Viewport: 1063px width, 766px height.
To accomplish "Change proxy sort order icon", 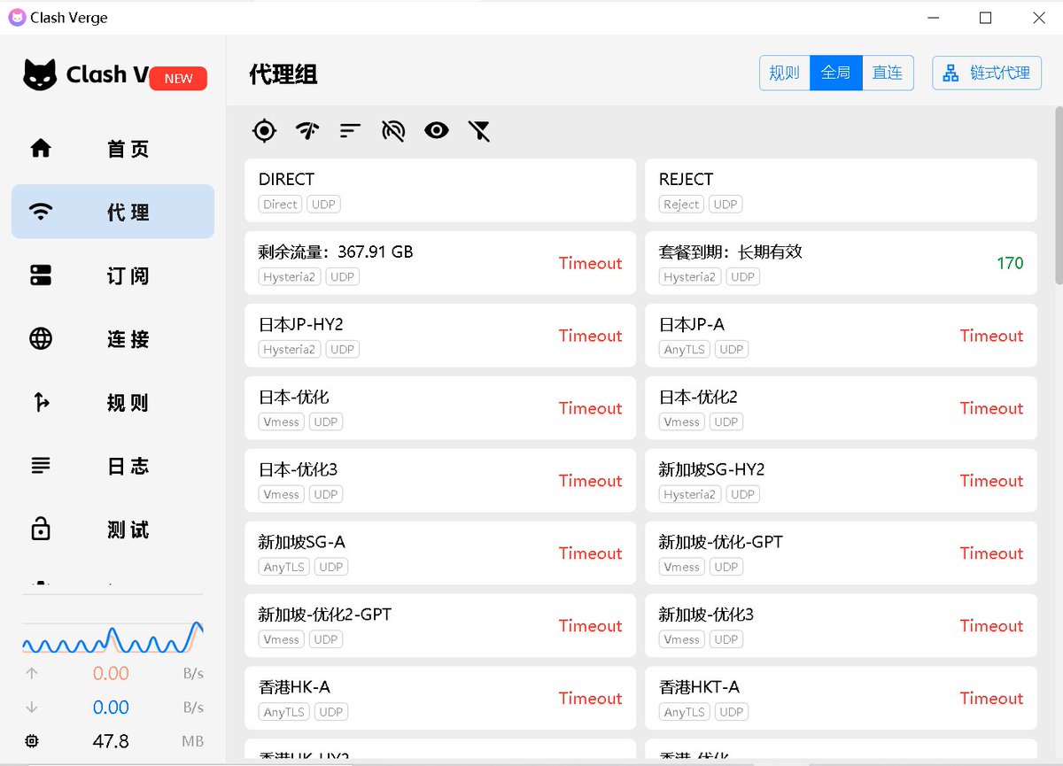I will 350,131.
